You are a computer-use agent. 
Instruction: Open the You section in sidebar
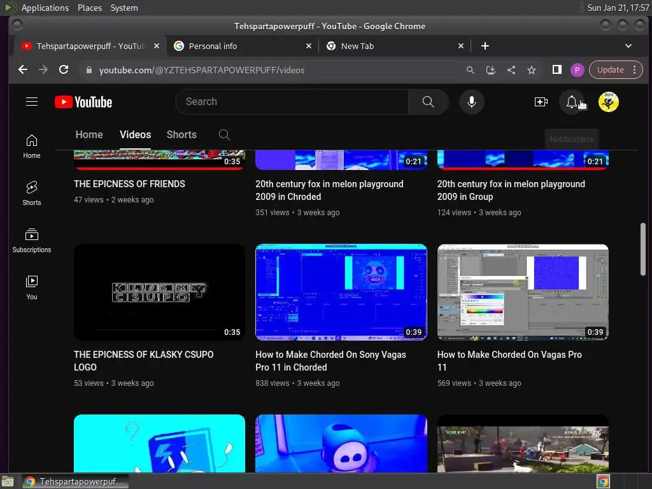[32, 288]
